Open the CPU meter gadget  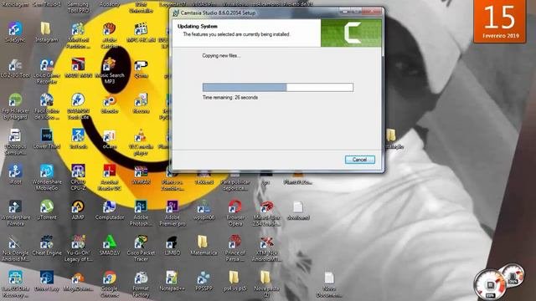coord(490,284)
